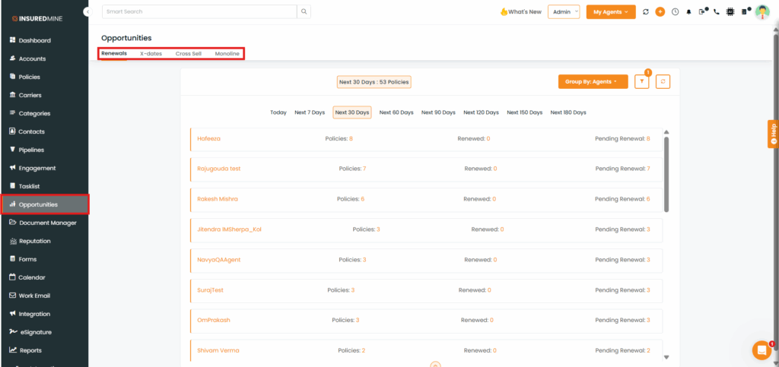Viewport: 779px width, 367px height.
Task: Open the AI chip icon
Action: coord(731,12)
